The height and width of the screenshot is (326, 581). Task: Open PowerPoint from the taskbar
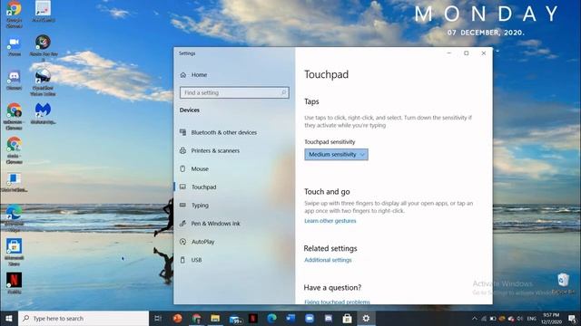point(178,318)
